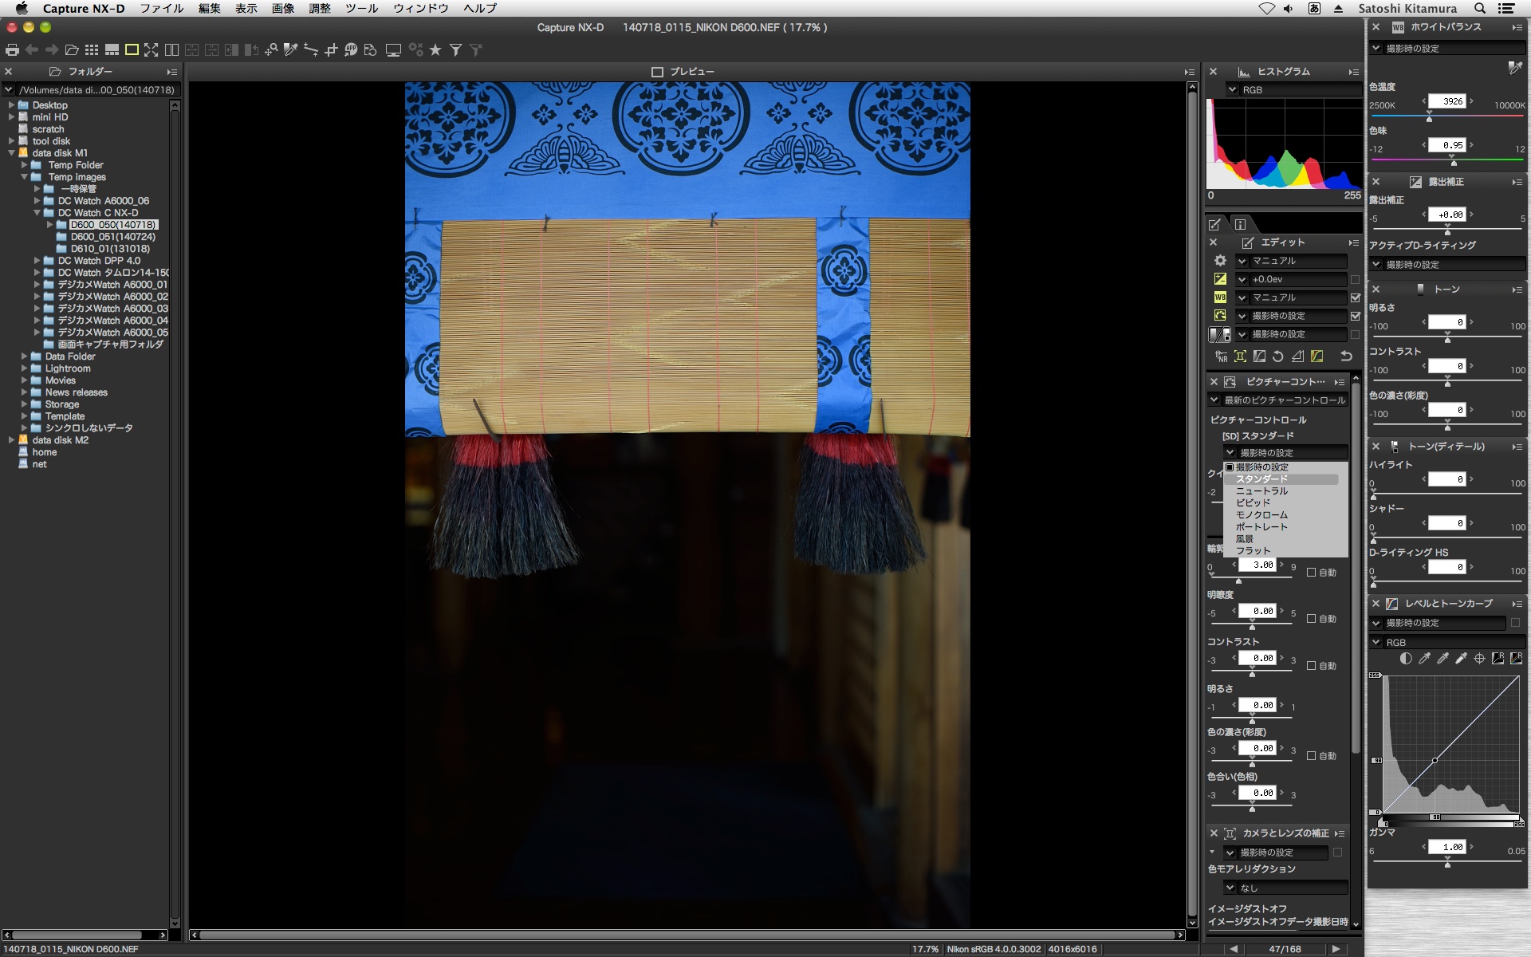The width and height of the screenshot is (1531, 957).
Task: Select the crop tool in toolbar
Action: pyautogui.click(x=332, y=49)
